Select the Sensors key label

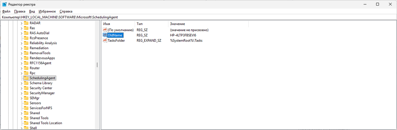pos(35,103)
